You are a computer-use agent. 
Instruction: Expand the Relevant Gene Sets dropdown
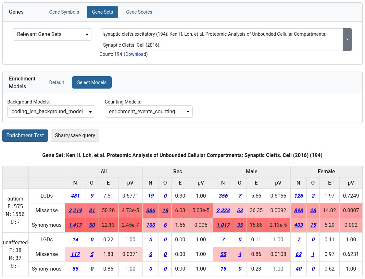click(x=52, y=34)
